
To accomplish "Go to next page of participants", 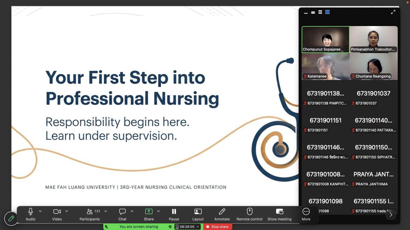I will [391, 215].
